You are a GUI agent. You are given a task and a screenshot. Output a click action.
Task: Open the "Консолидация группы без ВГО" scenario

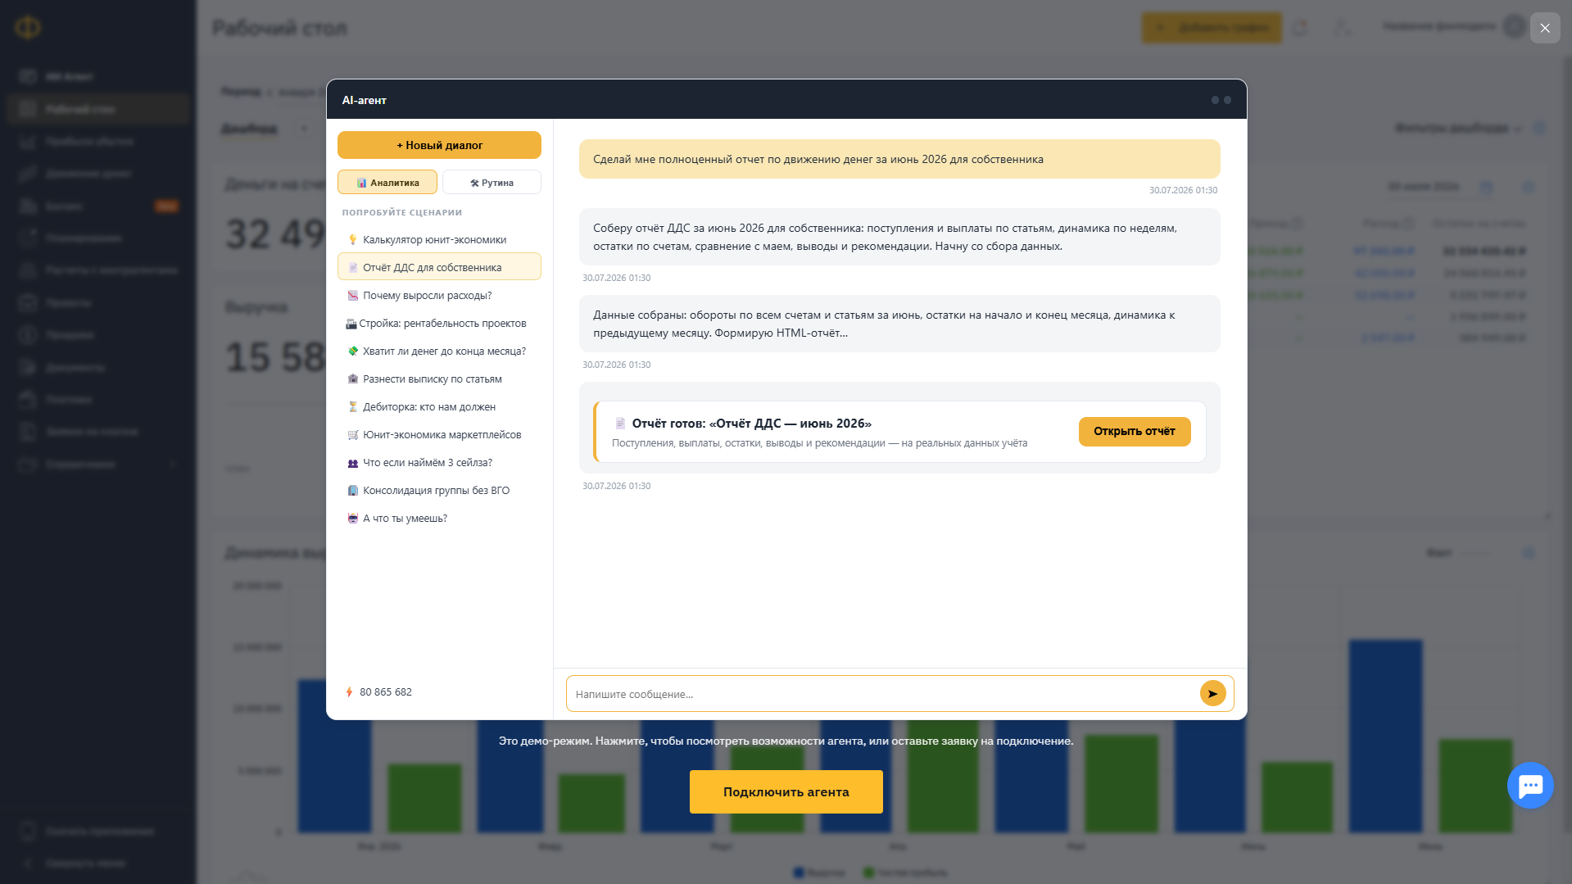[439, 490]
